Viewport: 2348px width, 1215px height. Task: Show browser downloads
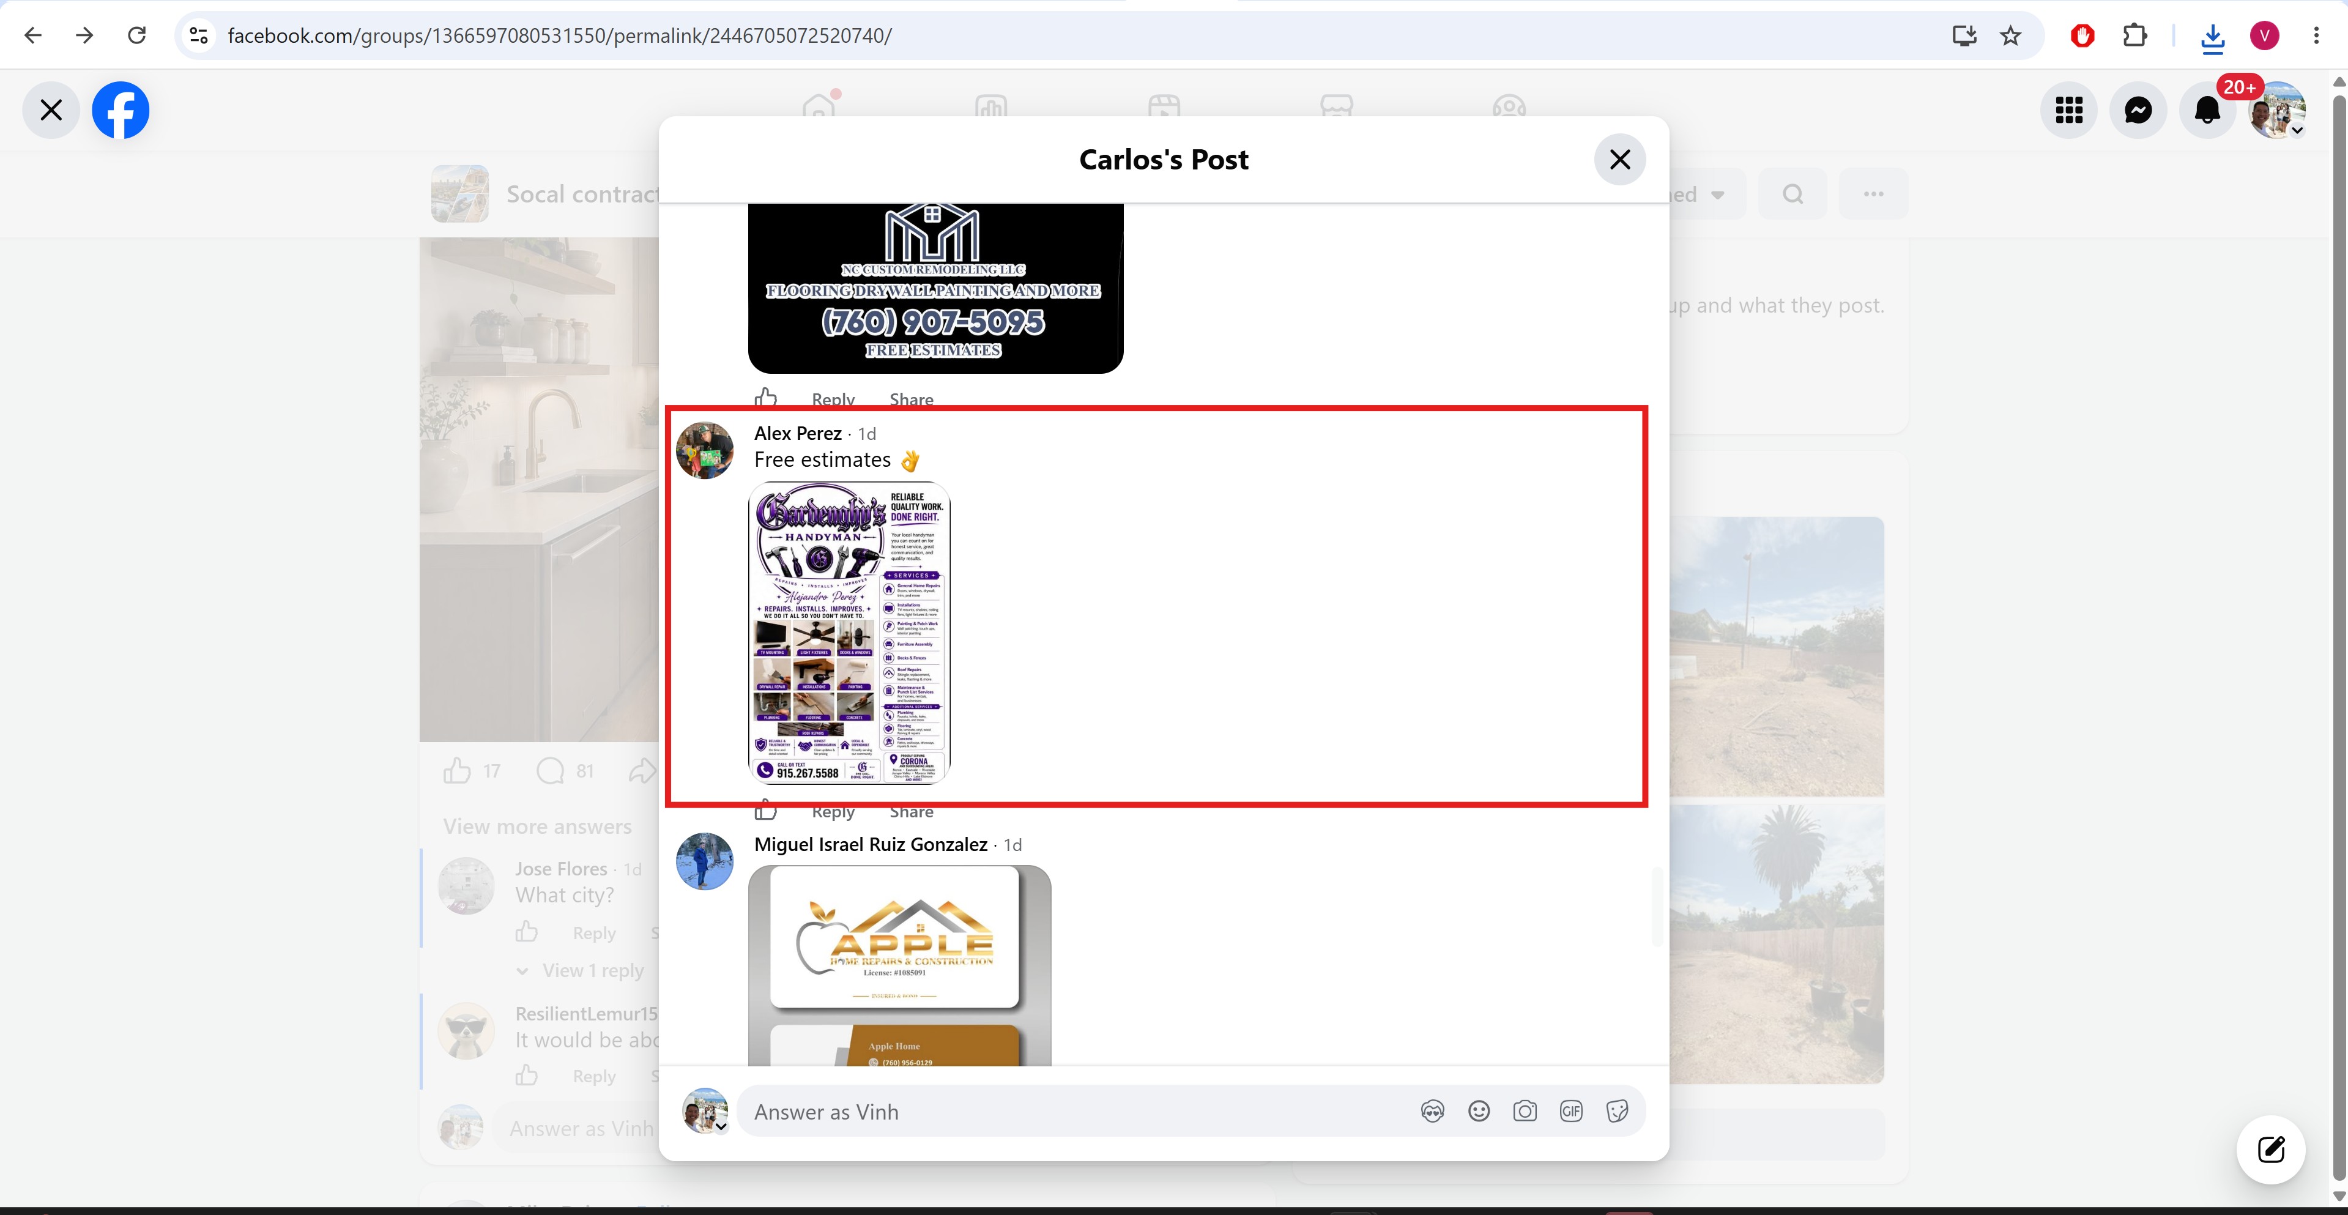pos(2212,37)
